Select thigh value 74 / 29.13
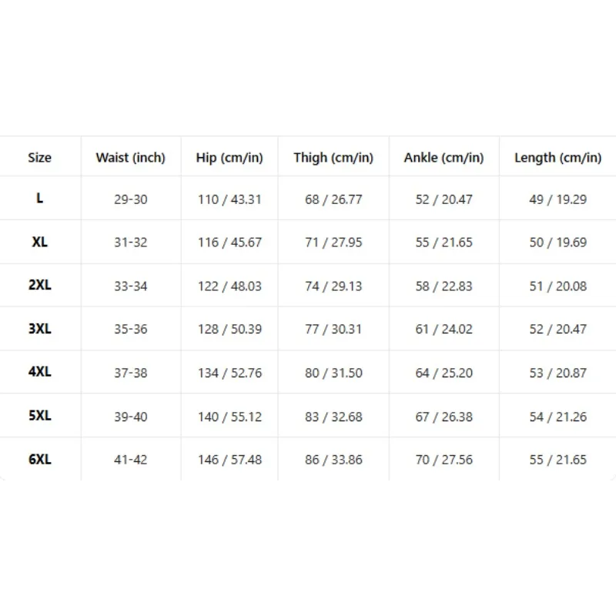 [333, 286]
